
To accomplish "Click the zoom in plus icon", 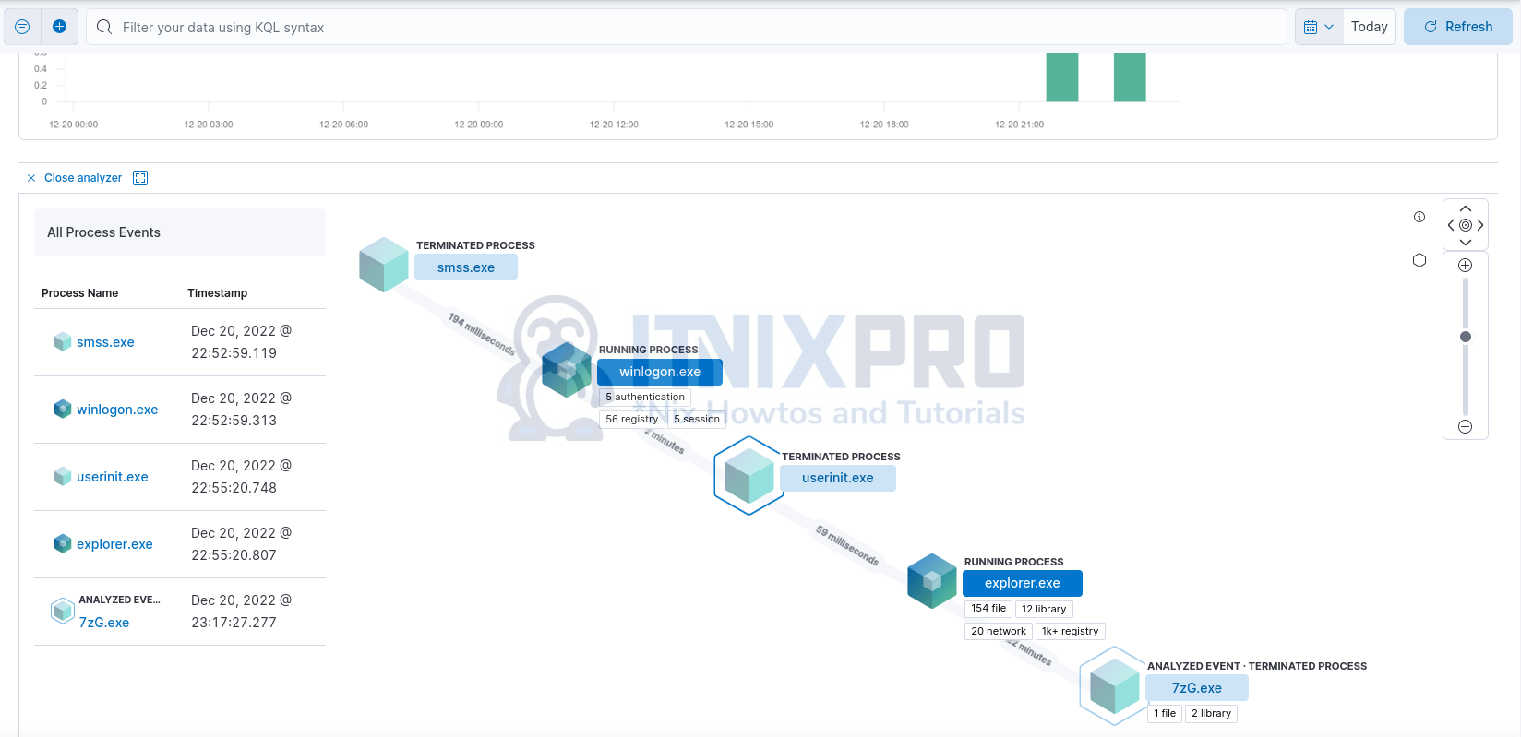I will pos(1465,266).
